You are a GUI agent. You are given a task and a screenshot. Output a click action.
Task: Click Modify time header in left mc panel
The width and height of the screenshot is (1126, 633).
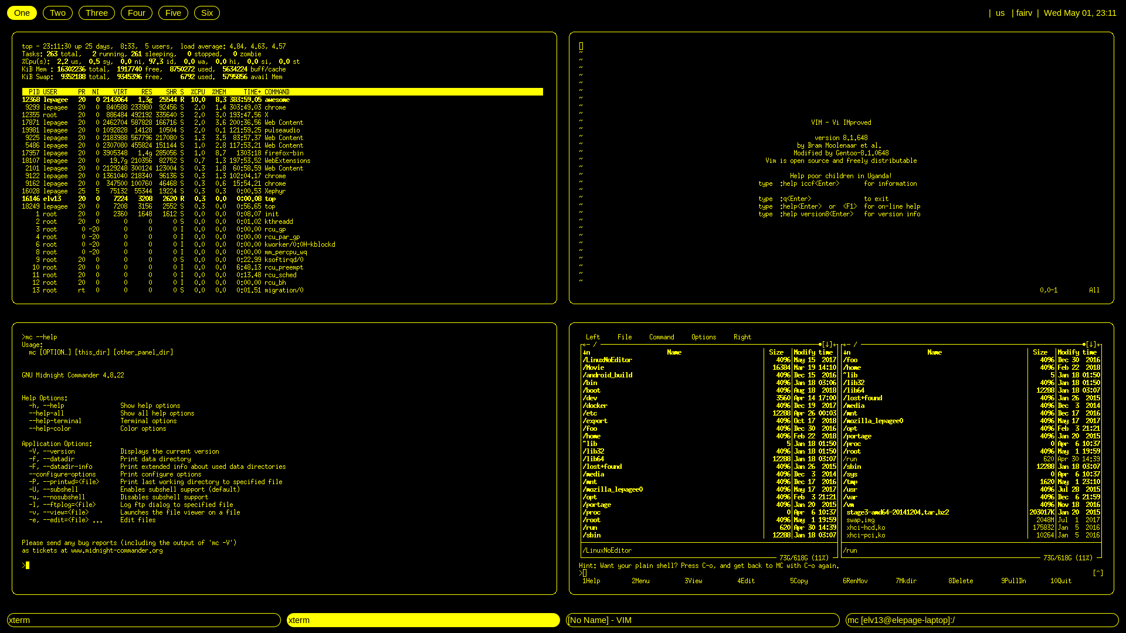[813, 352]
